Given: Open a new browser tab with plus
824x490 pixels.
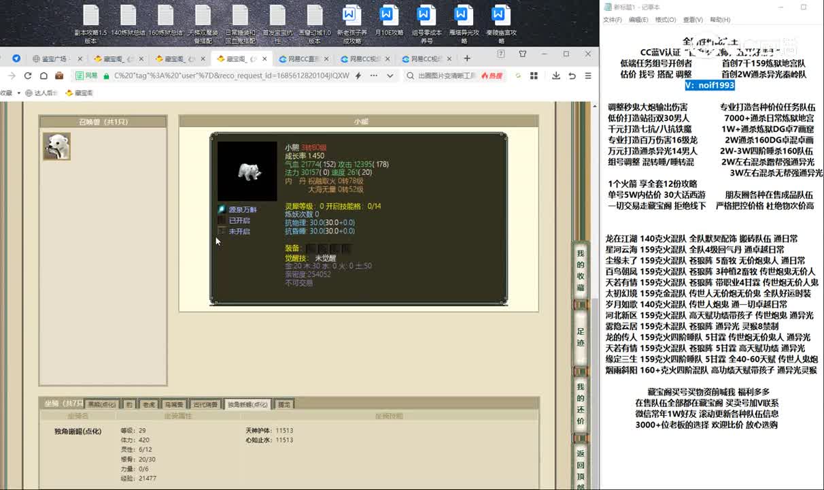Looking at the screenshot, I should click(466, 59).
